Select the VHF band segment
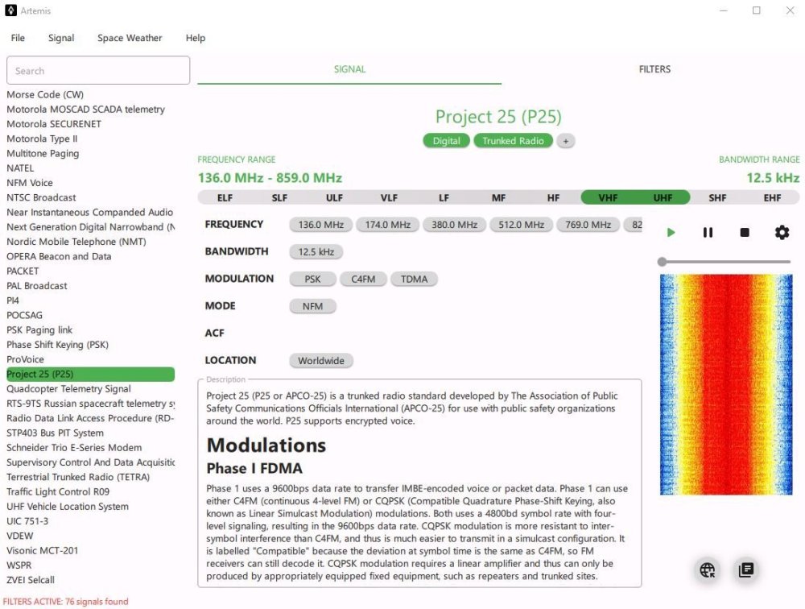Image resolution: width=805 pixels, height=609 pixels. (608, 198)
